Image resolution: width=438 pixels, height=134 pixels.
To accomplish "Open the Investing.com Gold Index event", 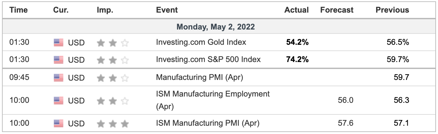I will tap(201, 42).
